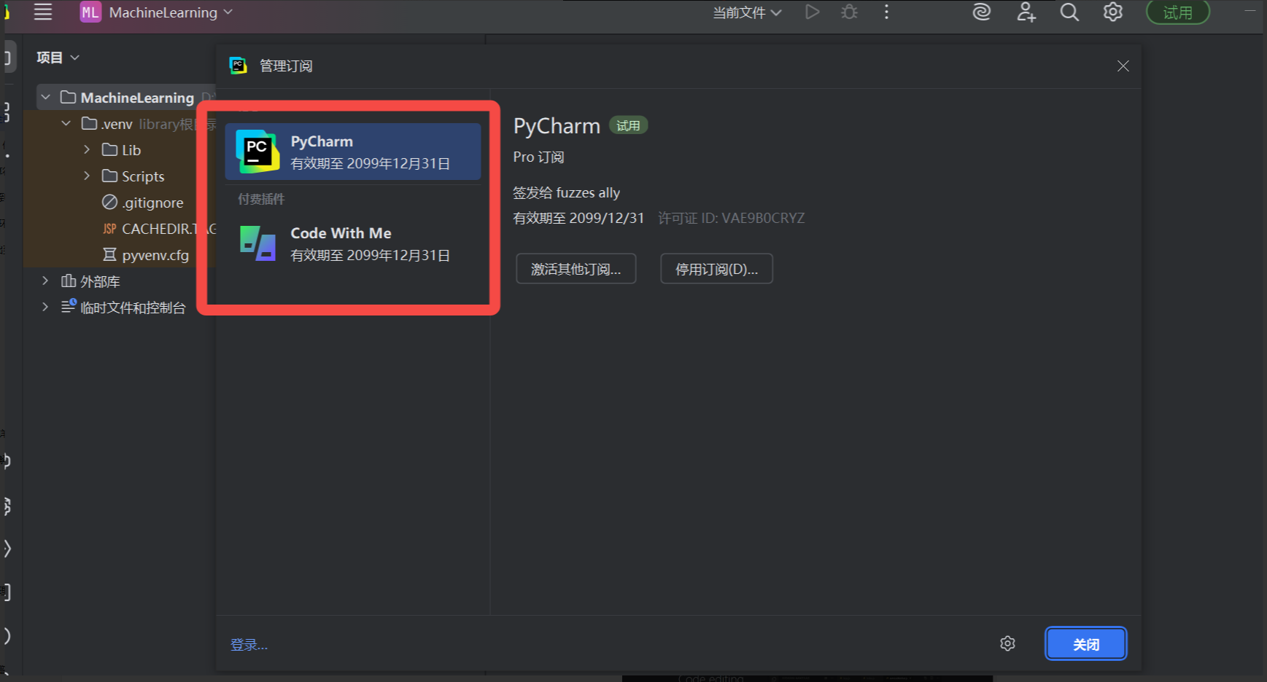This screenshot has height=682, width=1267.
Task: Start debugging with the bug icon
Action: (x=849, y=12)
